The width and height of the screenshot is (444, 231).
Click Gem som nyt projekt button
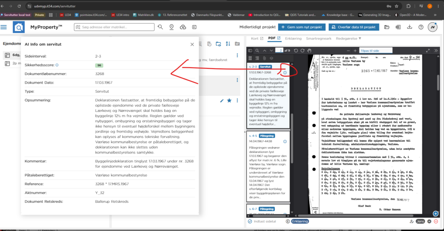pyautogui.click(x=302, y=27)
